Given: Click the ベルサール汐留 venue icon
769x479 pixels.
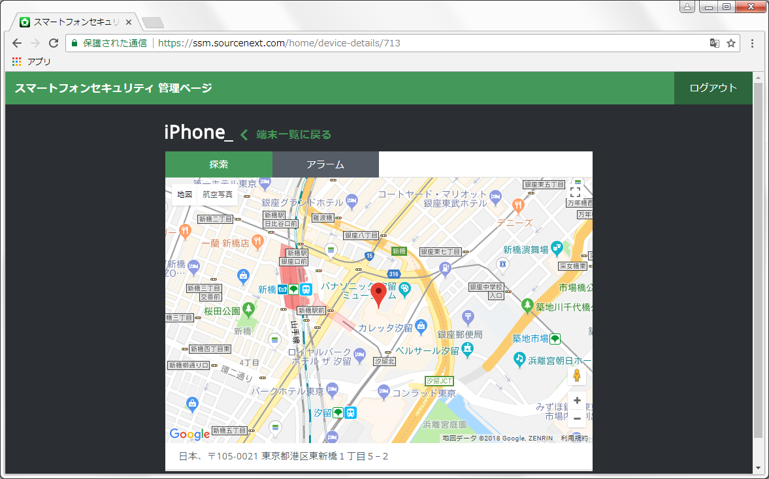Looking at the screenshot, I should tap(467, 350).
